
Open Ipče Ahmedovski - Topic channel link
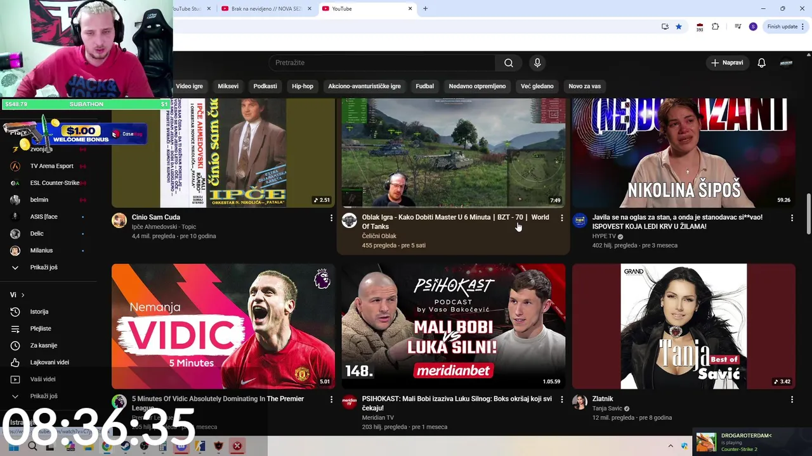[164, 227]
